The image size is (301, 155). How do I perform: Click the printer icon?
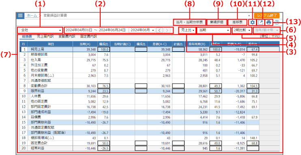tap(269, 22)
